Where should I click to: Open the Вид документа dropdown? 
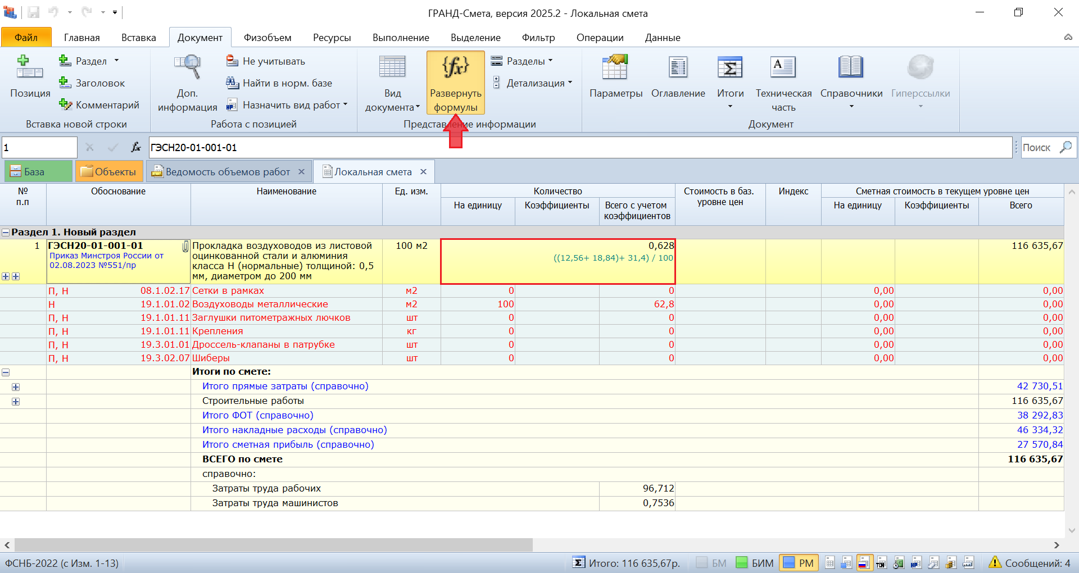coord(418,107)
